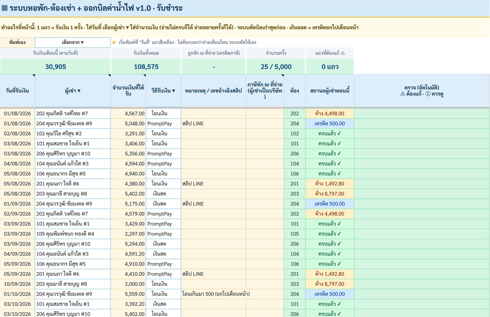Select the 'ห้อง' column header
This screenshot has width=490, height=317.
tap(295, 90)
